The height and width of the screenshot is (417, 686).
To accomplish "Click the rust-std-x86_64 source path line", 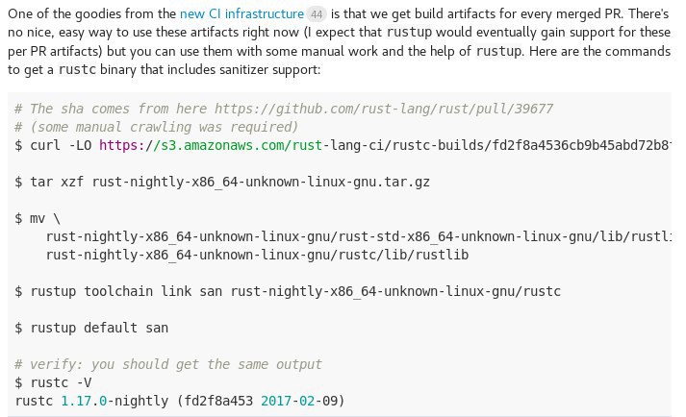I will 358,236.
